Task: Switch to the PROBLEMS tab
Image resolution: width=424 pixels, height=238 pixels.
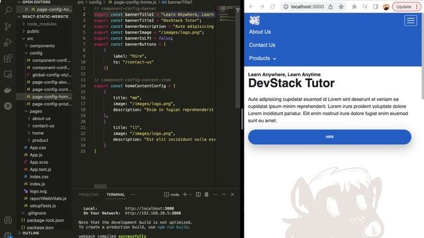Action: point(88,194)
